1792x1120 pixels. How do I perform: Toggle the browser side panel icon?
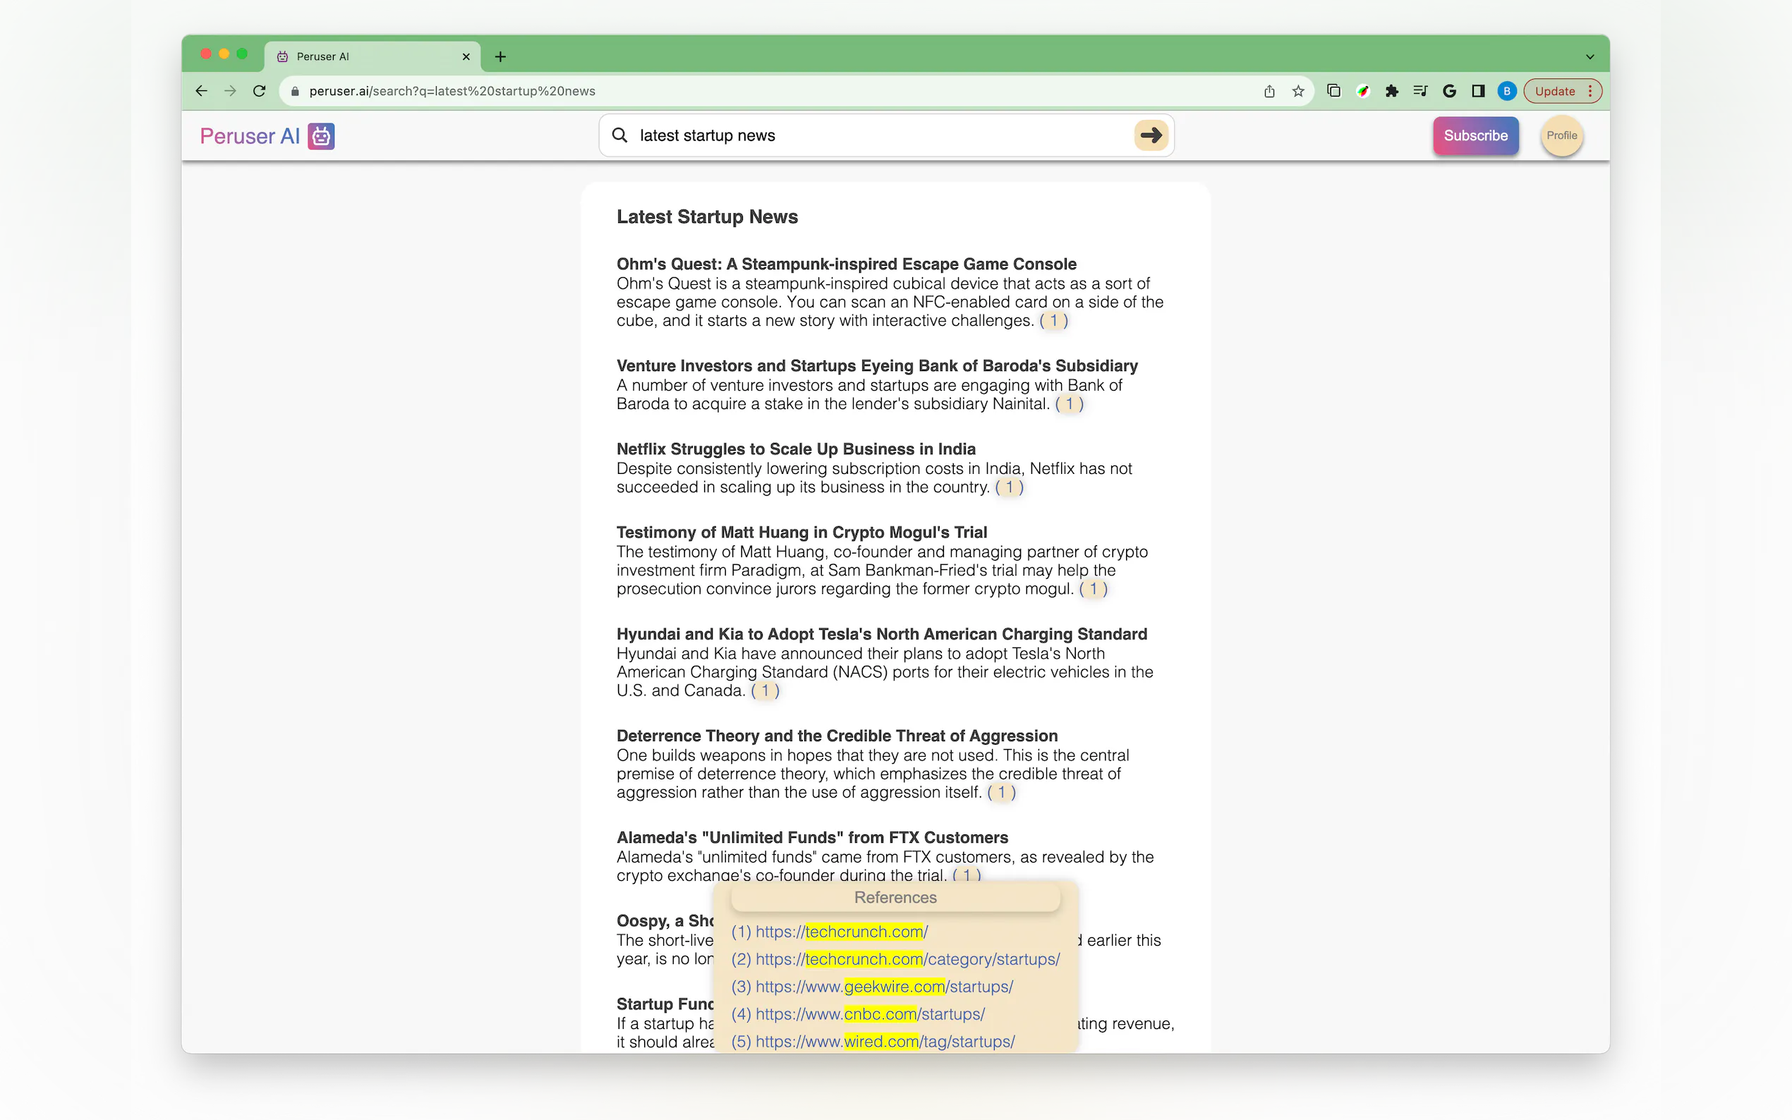point(1478,91)
